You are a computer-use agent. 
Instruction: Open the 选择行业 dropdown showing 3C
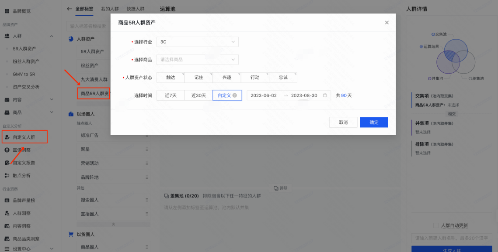pos(197,42)
